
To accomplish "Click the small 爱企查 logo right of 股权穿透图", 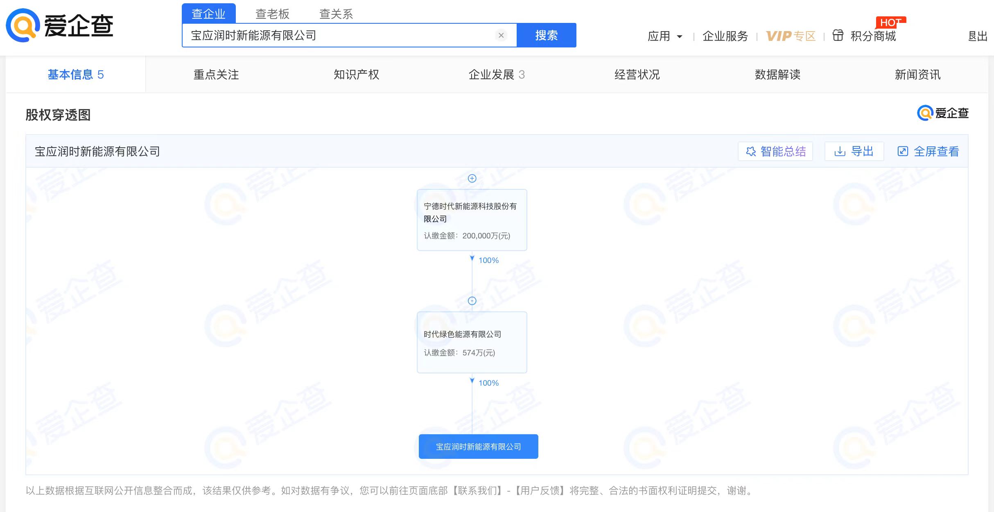I will pyautogui.click(x=943, y=113).
